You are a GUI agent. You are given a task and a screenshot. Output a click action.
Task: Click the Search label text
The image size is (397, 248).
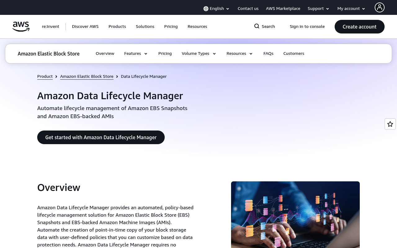[x=268, y=27]
